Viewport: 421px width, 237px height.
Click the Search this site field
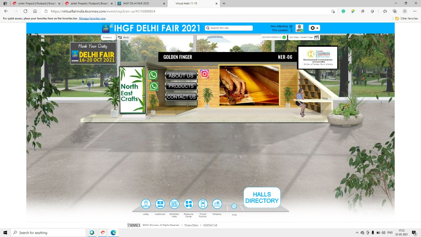tap(229, 28)
